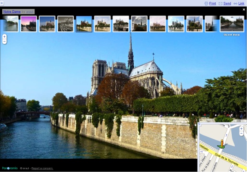Zoom out on the mini map
Image resolution: width=247 pixels, height=172 pixels.
click(241, 134)
